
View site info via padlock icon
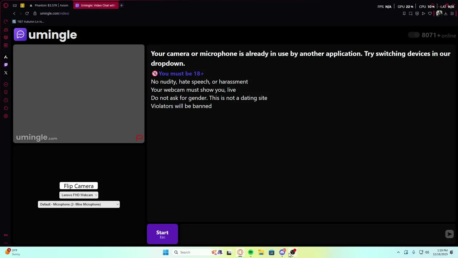tap(35, 14)
